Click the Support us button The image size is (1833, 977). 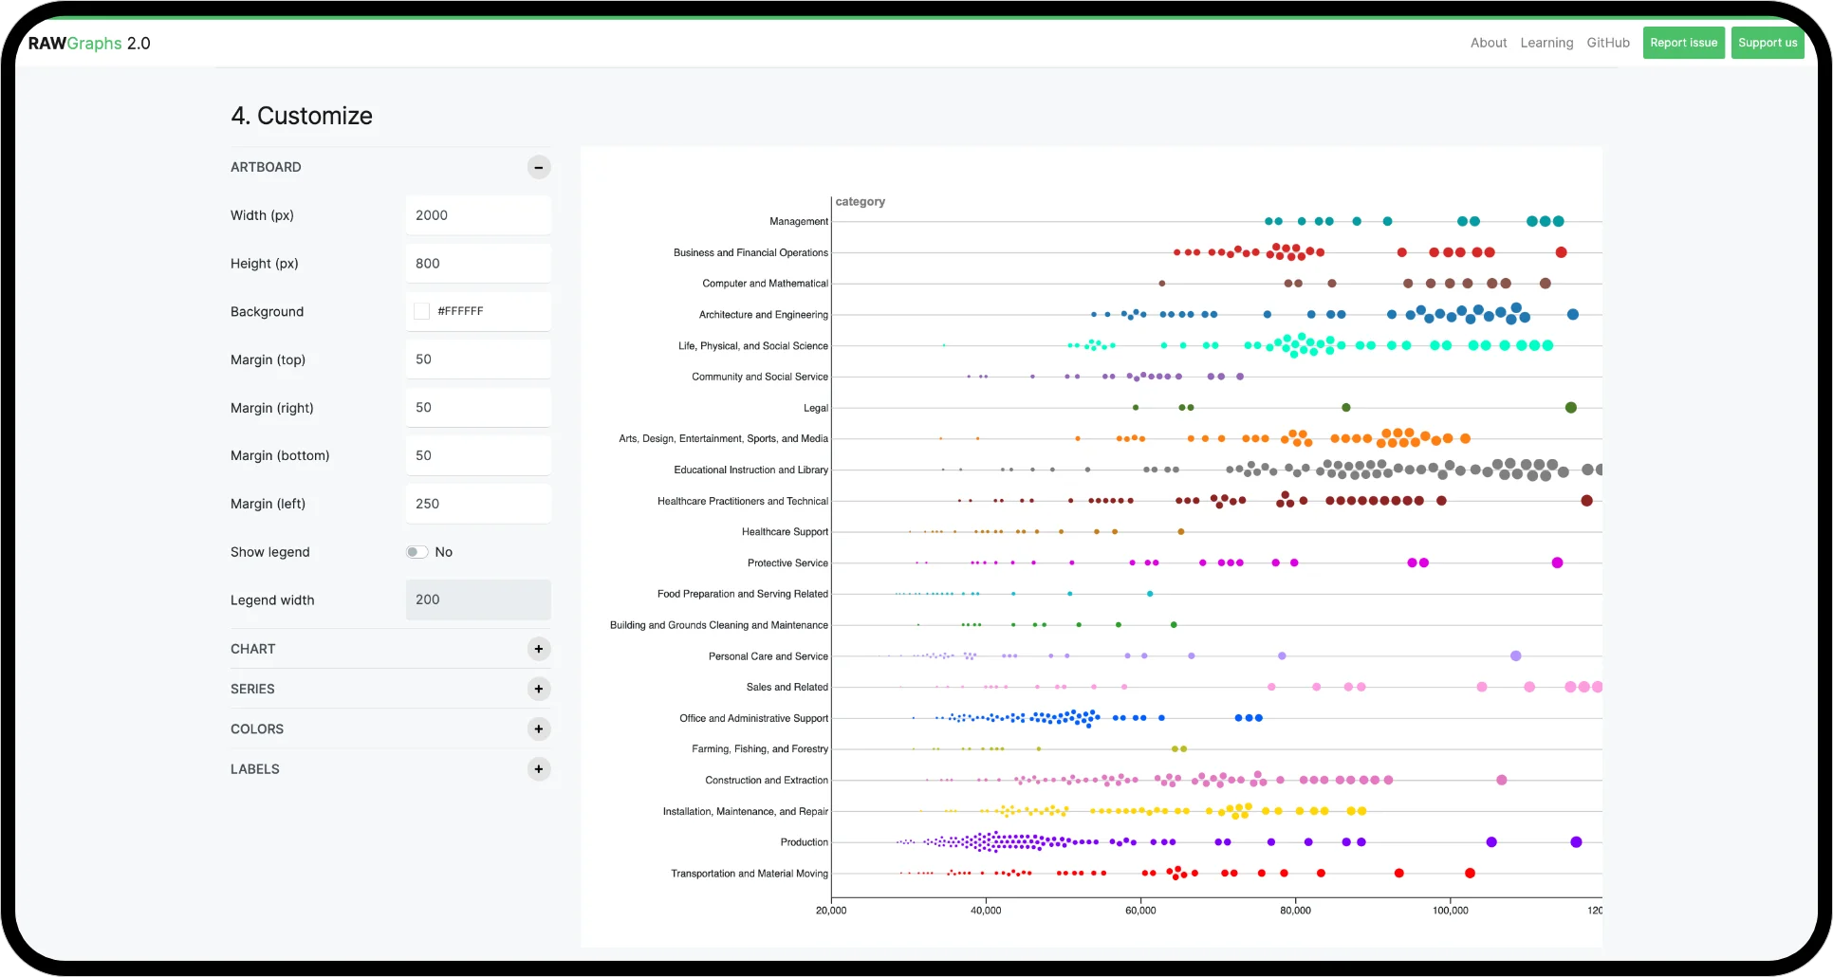[x=1767, y=43]
